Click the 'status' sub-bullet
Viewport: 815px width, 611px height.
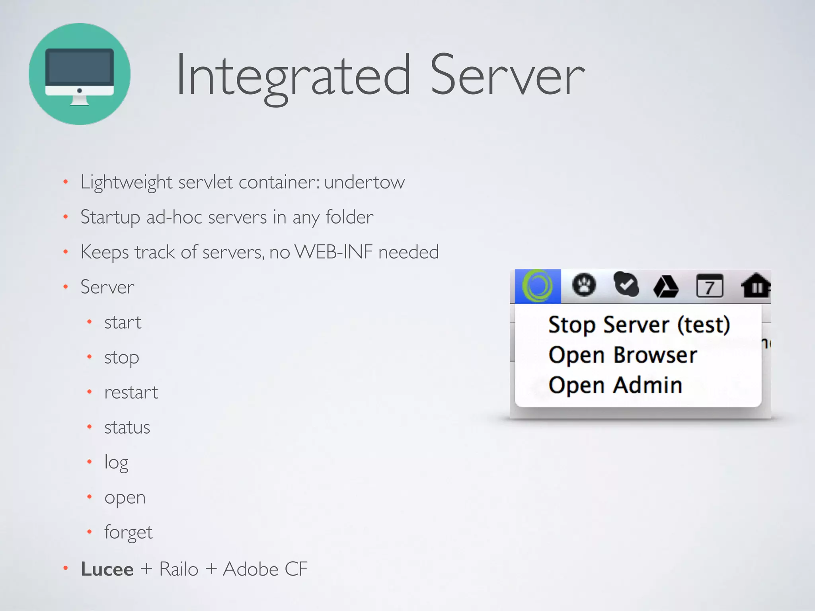(127, 427)
